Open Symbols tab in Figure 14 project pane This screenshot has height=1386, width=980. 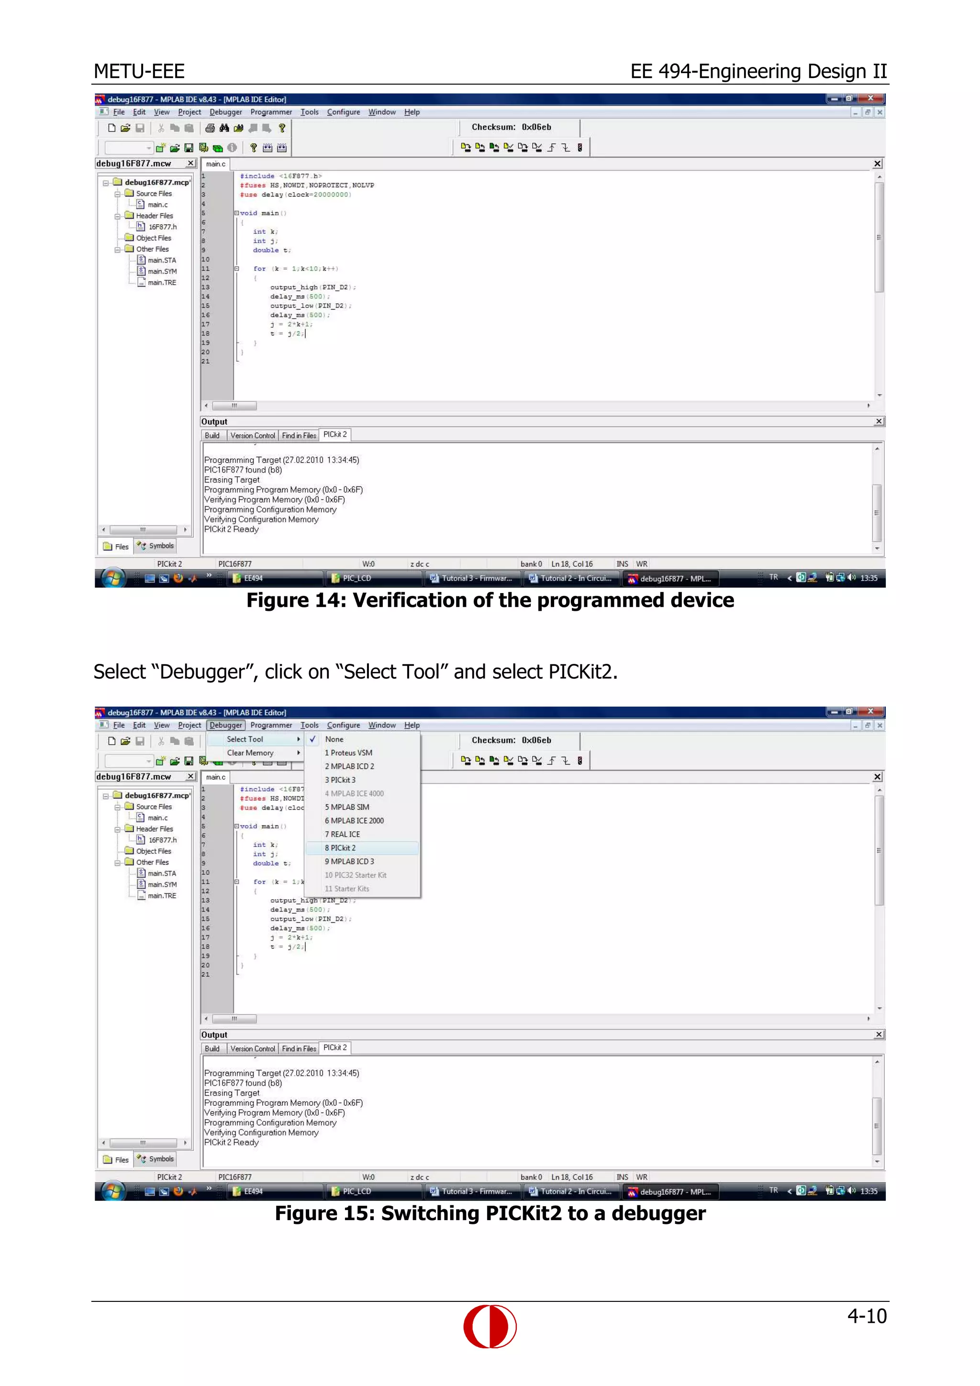click(155, 546)
